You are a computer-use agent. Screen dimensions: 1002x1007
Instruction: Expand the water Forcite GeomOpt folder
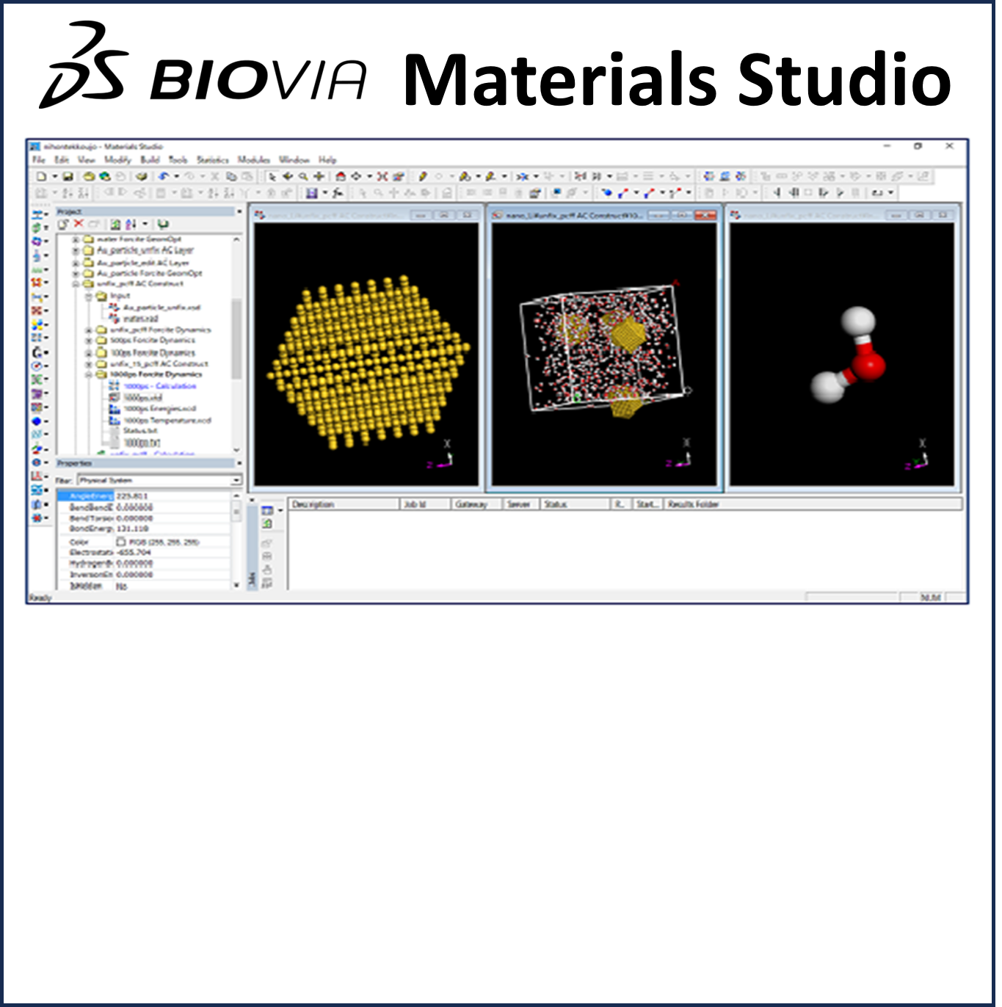[75, 240]
